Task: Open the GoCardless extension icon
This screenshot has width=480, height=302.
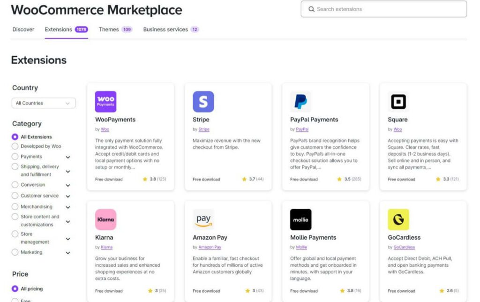Action: [398, 219]
